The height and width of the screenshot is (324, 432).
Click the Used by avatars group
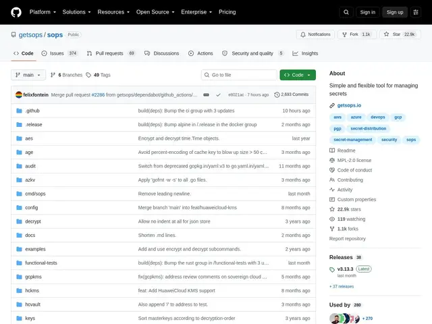[x=344, y=318]
